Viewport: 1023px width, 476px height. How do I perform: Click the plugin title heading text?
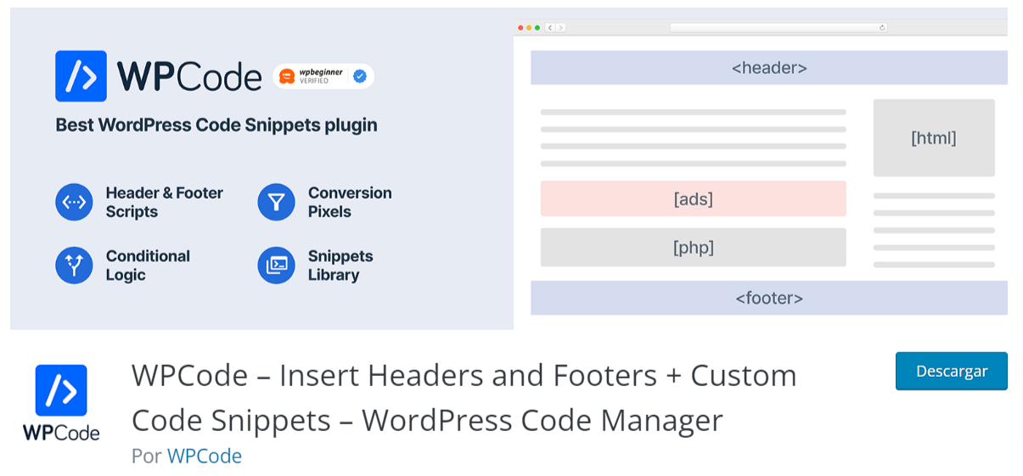464,397
